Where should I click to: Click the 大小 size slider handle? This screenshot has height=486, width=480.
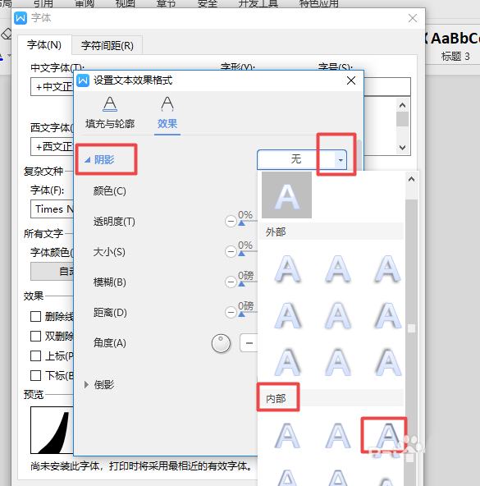click(242, 254)
